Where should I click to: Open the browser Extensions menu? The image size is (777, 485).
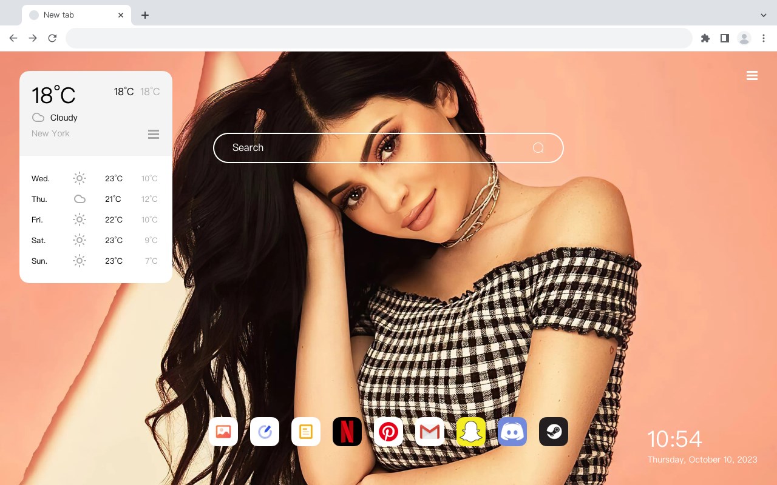pos(705,38)
